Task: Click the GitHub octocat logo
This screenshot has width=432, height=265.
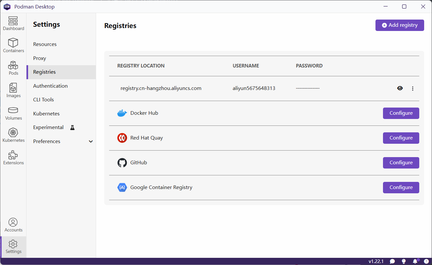Action: [122, 163]
